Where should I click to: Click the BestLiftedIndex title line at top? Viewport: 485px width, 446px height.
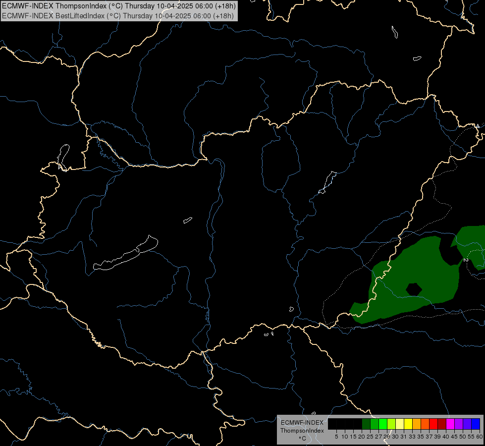click(118, 16)
